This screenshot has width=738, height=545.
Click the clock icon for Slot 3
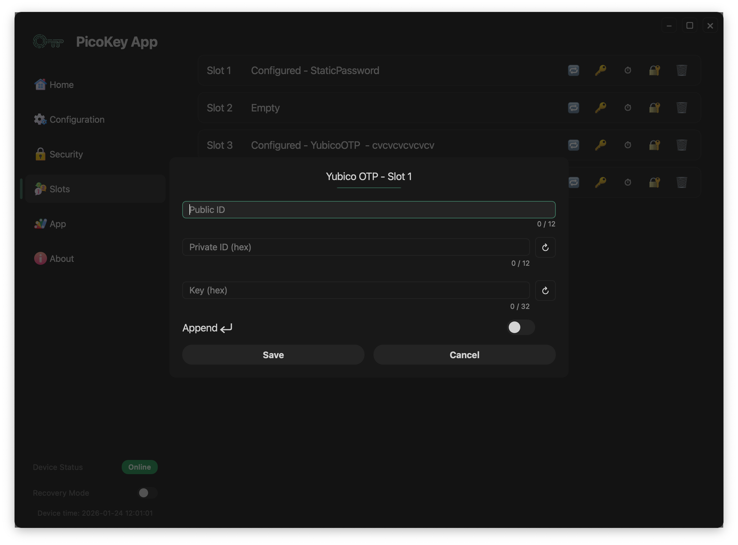click(x=628, y=145)
